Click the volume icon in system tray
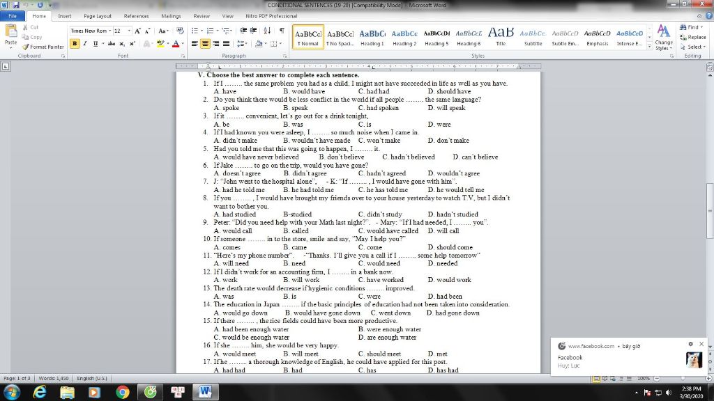 coord(669,393)
